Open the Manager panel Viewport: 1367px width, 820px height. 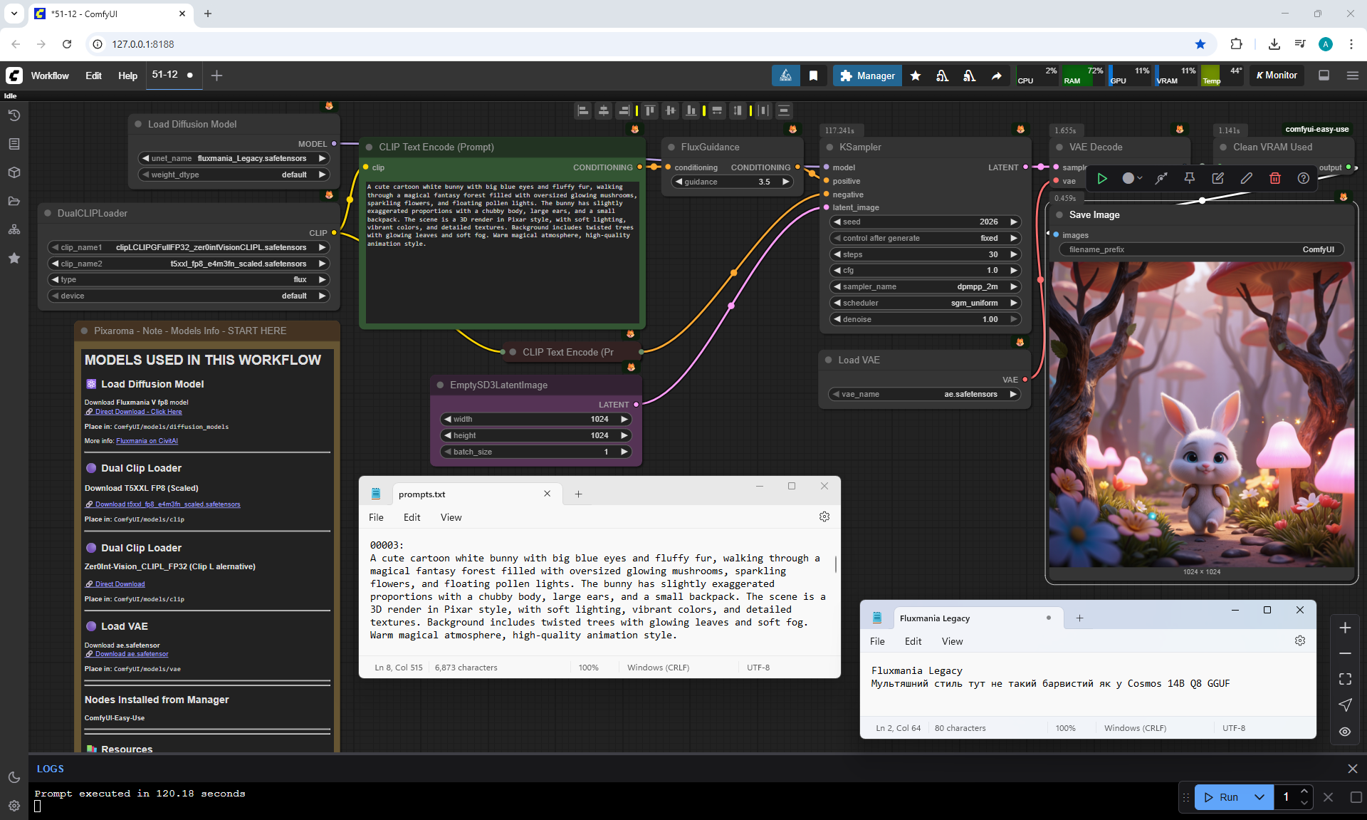click(866, 76)
